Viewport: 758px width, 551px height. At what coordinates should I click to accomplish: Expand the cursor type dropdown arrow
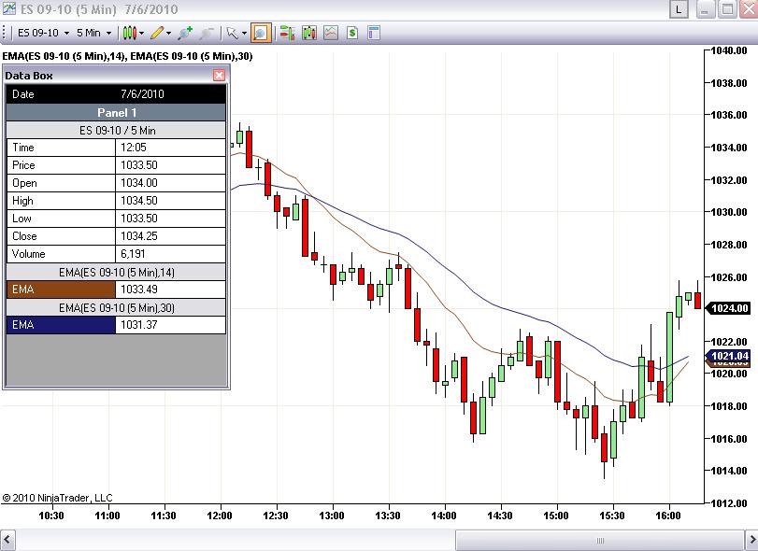pos(244,33)
